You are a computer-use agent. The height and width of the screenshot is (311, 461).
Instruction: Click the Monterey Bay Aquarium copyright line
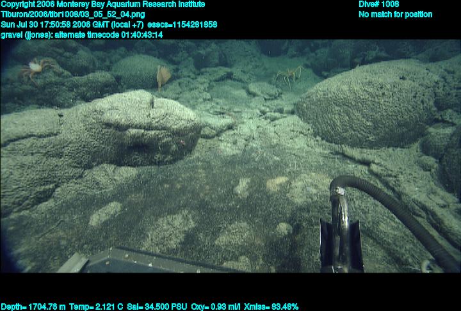pos(103,4)
